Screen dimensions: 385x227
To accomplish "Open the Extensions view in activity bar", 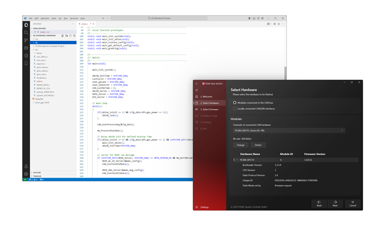I will click(26, 56).
